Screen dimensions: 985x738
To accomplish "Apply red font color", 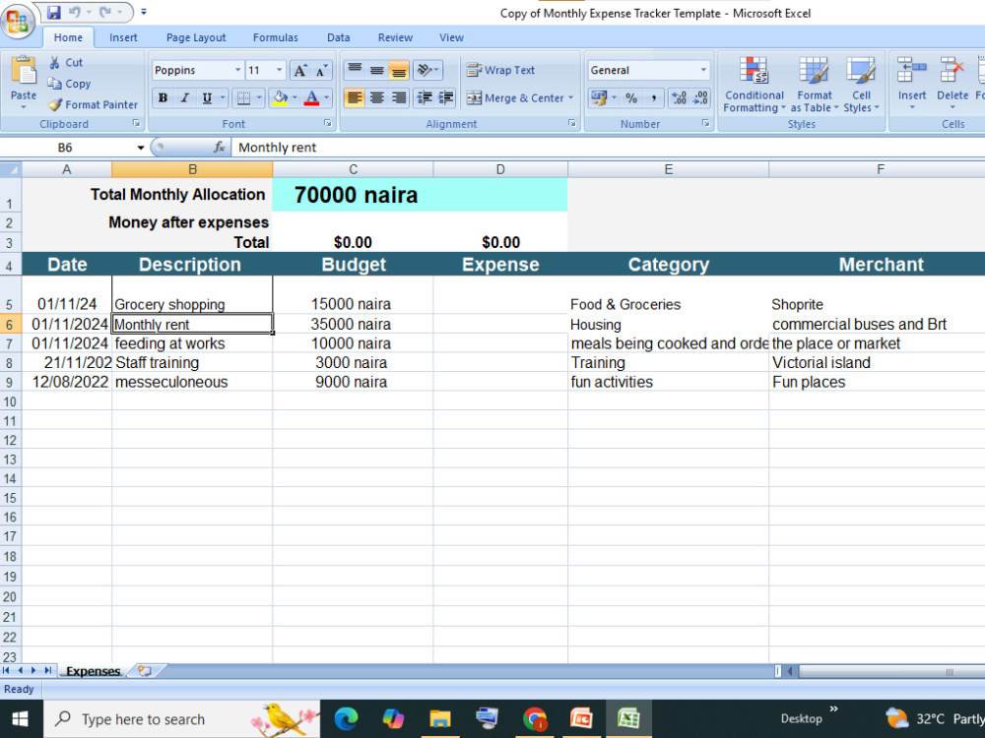I will point(311,97).
